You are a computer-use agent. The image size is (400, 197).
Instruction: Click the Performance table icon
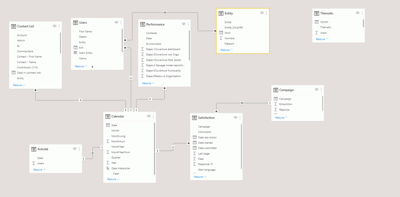(143, 25)
